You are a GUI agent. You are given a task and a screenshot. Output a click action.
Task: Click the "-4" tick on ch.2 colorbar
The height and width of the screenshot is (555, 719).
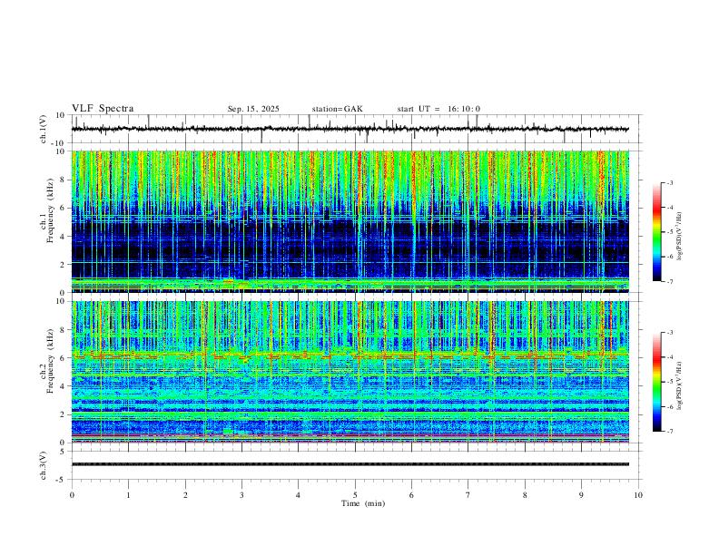[x=670, y=357]
